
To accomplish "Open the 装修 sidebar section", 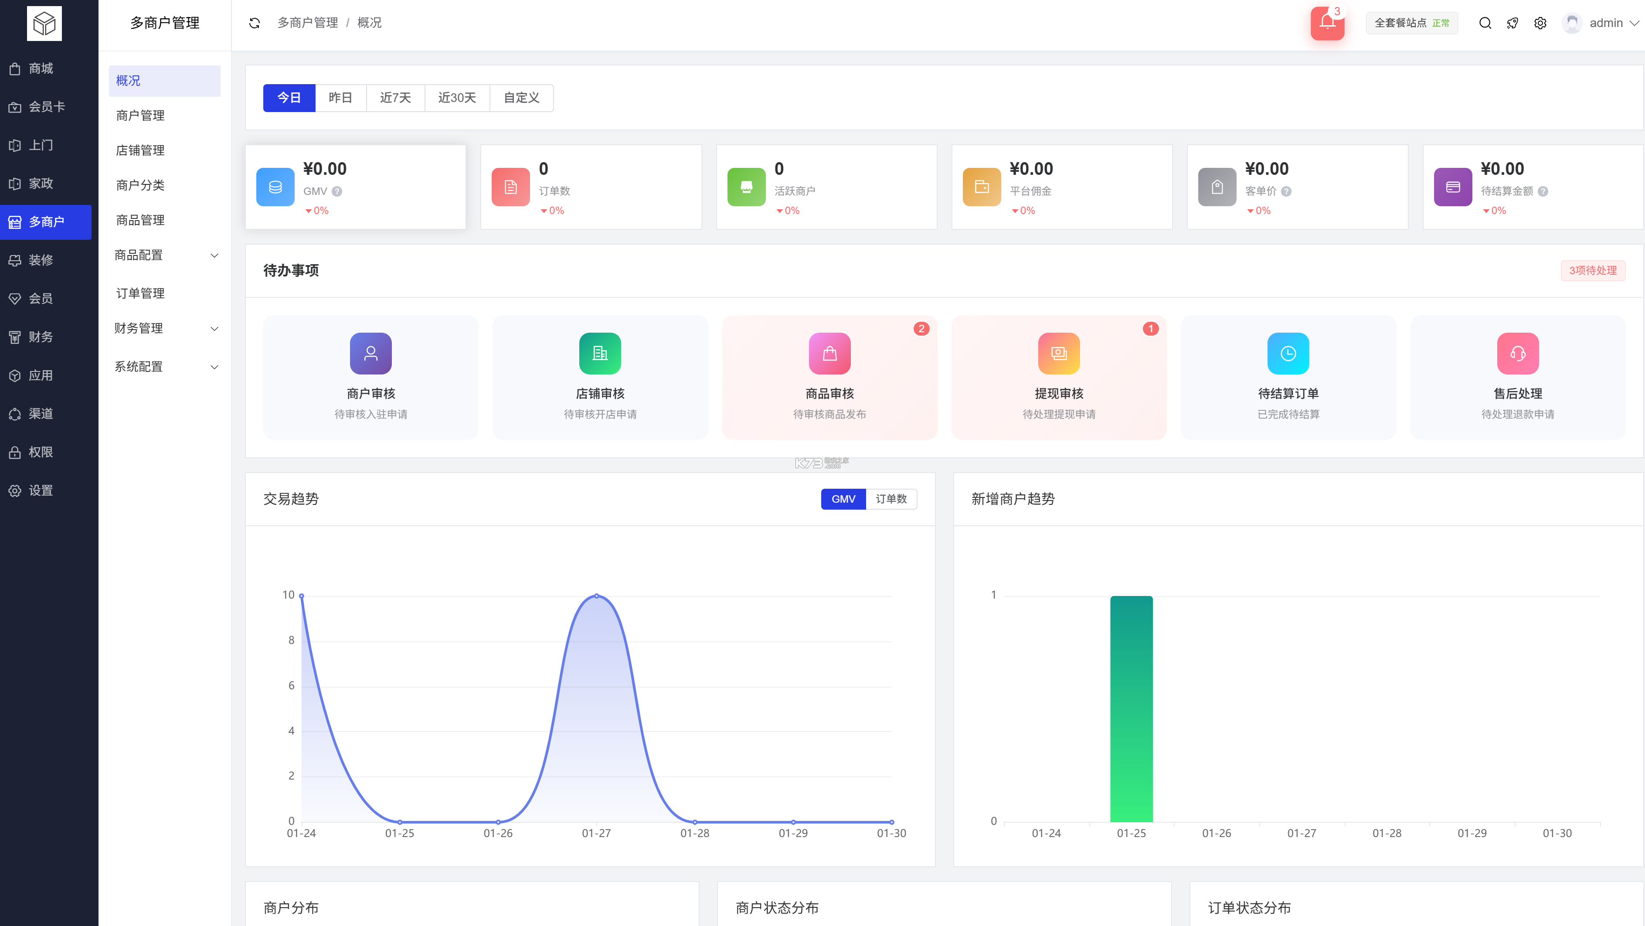I will 45,260.
